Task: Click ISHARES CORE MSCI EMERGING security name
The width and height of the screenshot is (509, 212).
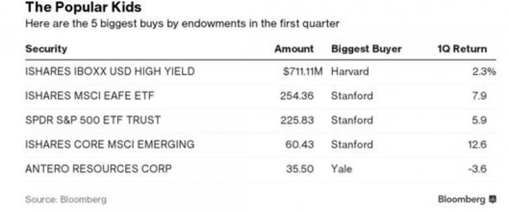Action: [x=110, y=145]
